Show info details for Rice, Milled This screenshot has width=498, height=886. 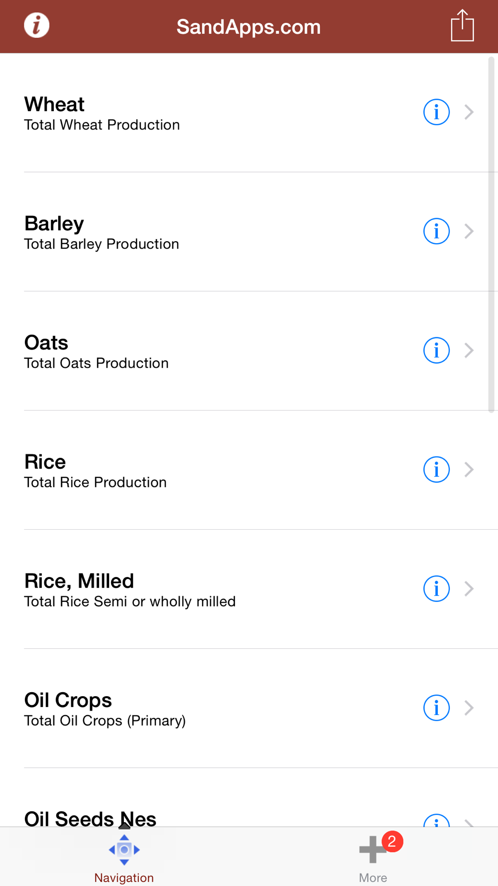tap(436, 589)
